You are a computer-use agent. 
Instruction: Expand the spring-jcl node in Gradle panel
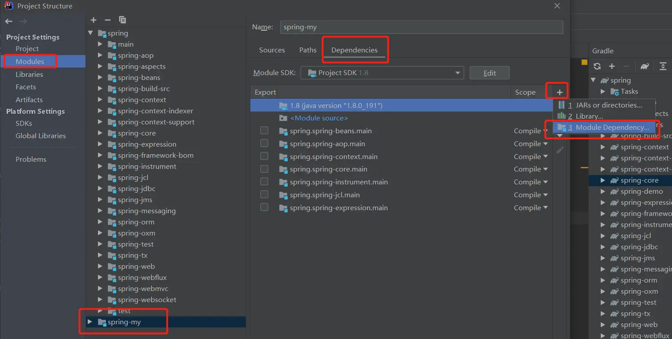click(603, 236)
